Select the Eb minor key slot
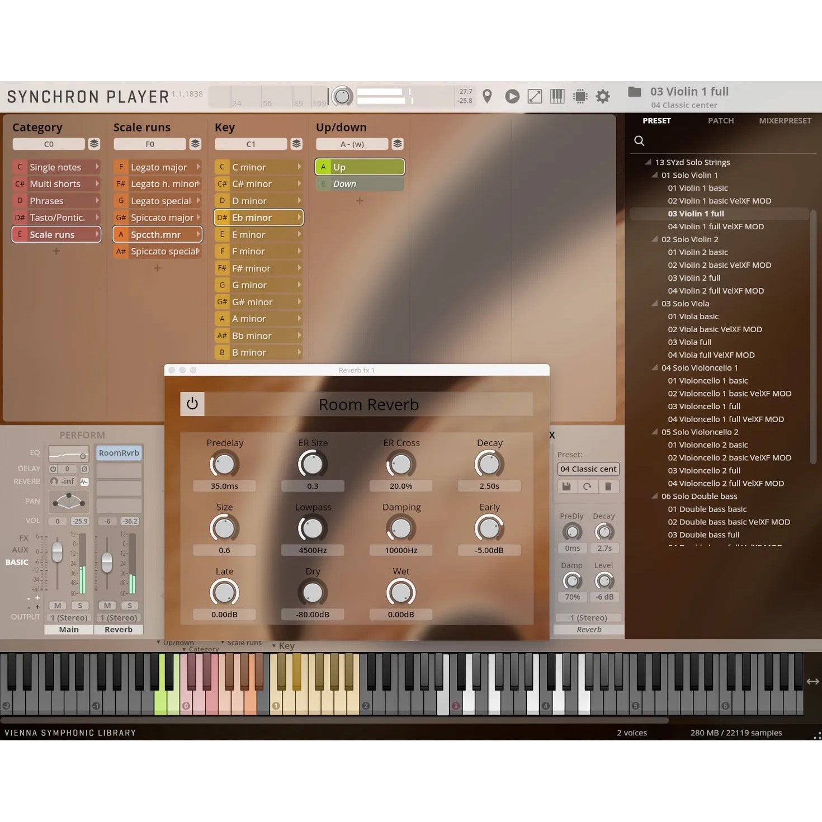 coord(258,218)
